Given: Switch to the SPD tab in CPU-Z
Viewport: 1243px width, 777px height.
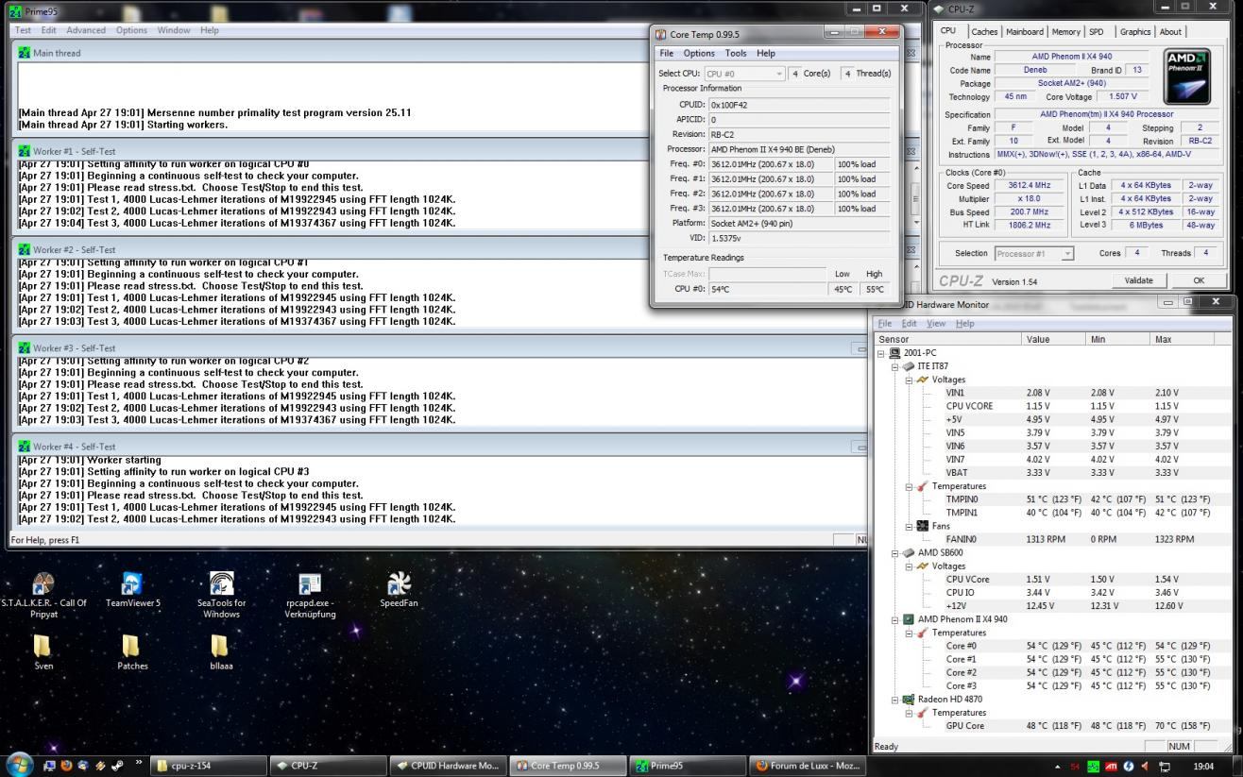Looking at the screenshot, I should [x=1096, y=32].
